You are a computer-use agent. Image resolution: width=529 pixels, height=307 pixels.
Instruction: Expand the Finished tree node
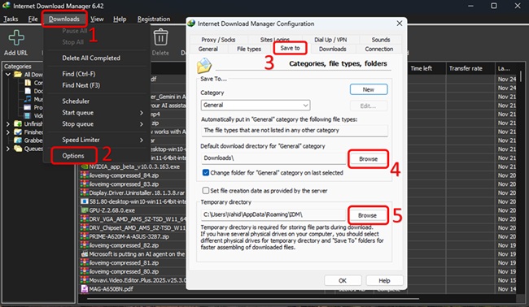pyautogui.click(x=8, y=132)
